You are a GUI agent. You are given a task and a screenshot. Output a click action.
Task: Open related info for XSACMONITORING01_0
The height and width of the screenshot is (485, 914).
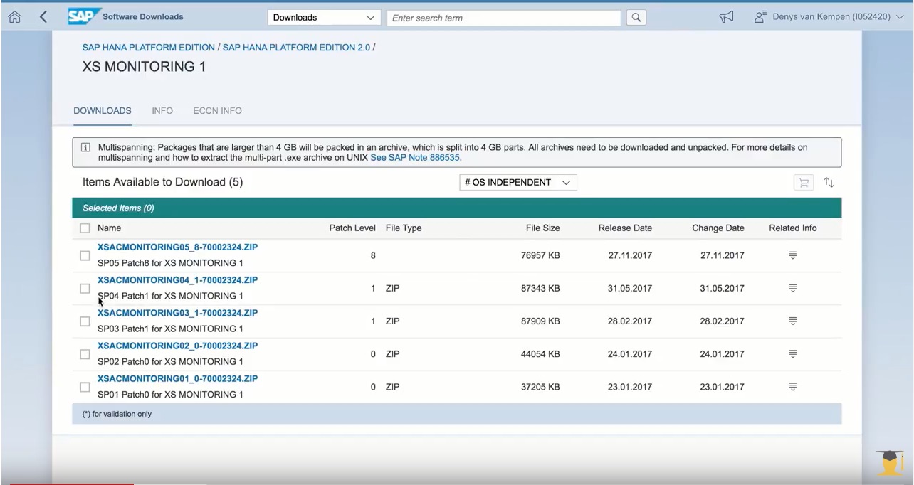pyautogui.click(x=793, y=387)
